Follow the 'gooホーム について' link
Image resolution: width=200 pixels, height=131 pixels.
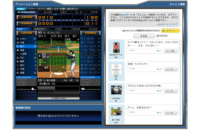click(168, 24)
